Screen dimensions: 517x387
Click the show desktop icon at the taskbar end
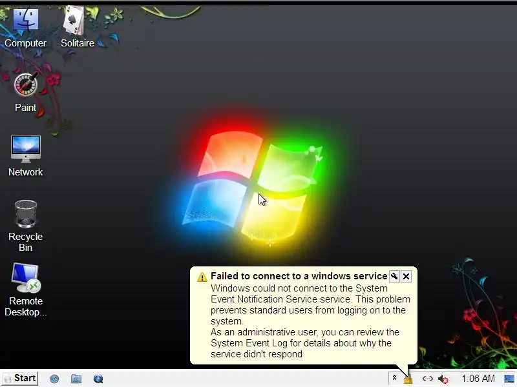point(509,379)
